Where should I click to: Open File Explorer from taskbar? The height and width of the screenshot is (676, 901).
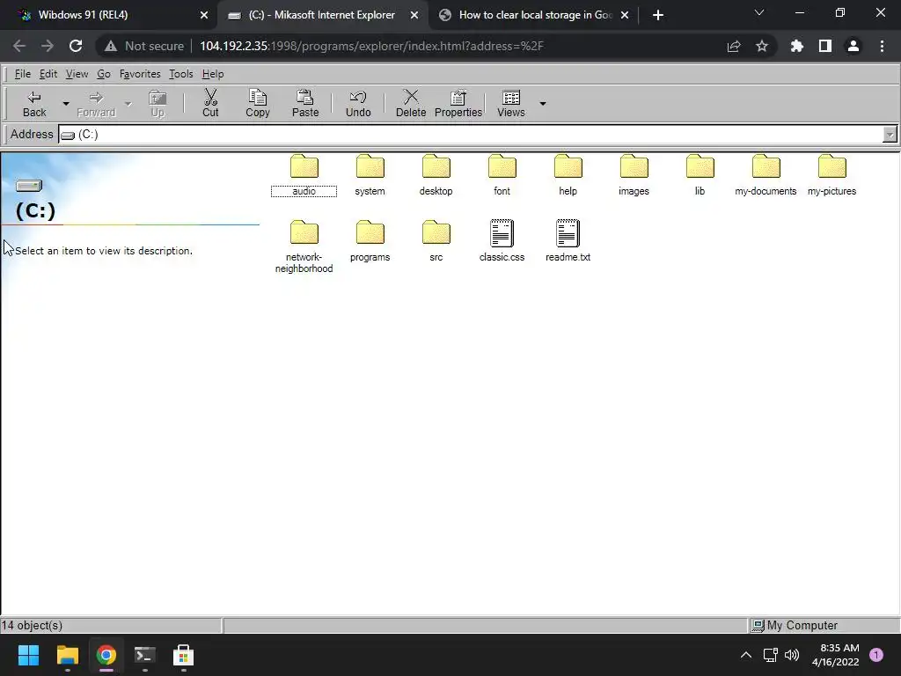[67, 655]
